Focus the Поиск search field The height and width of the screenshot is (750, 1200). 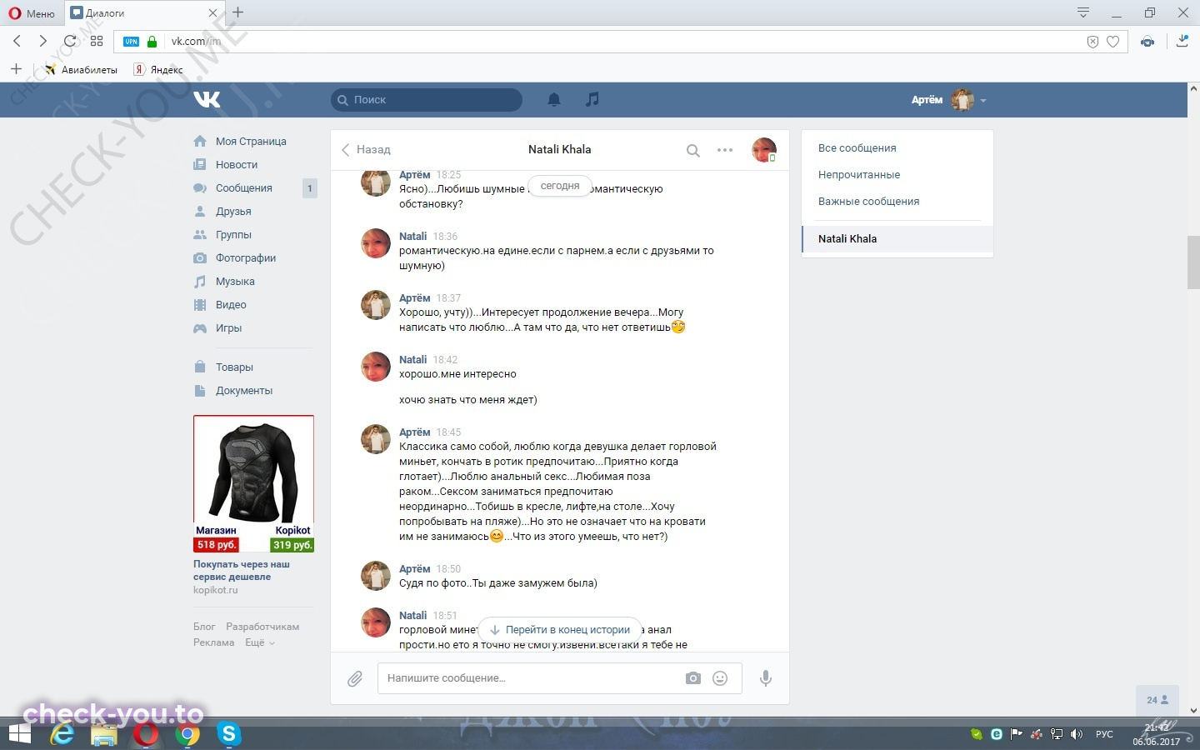[427, 100]
